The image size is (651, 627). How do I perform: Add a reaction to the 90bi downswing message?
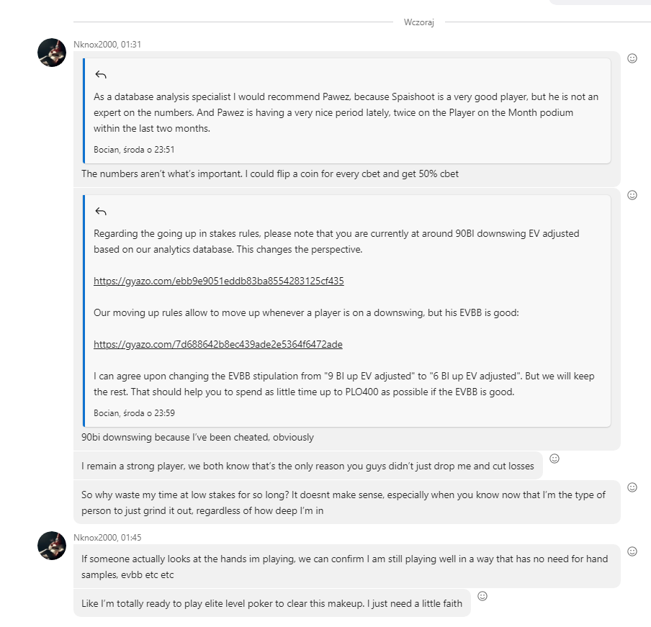point(632,195)
